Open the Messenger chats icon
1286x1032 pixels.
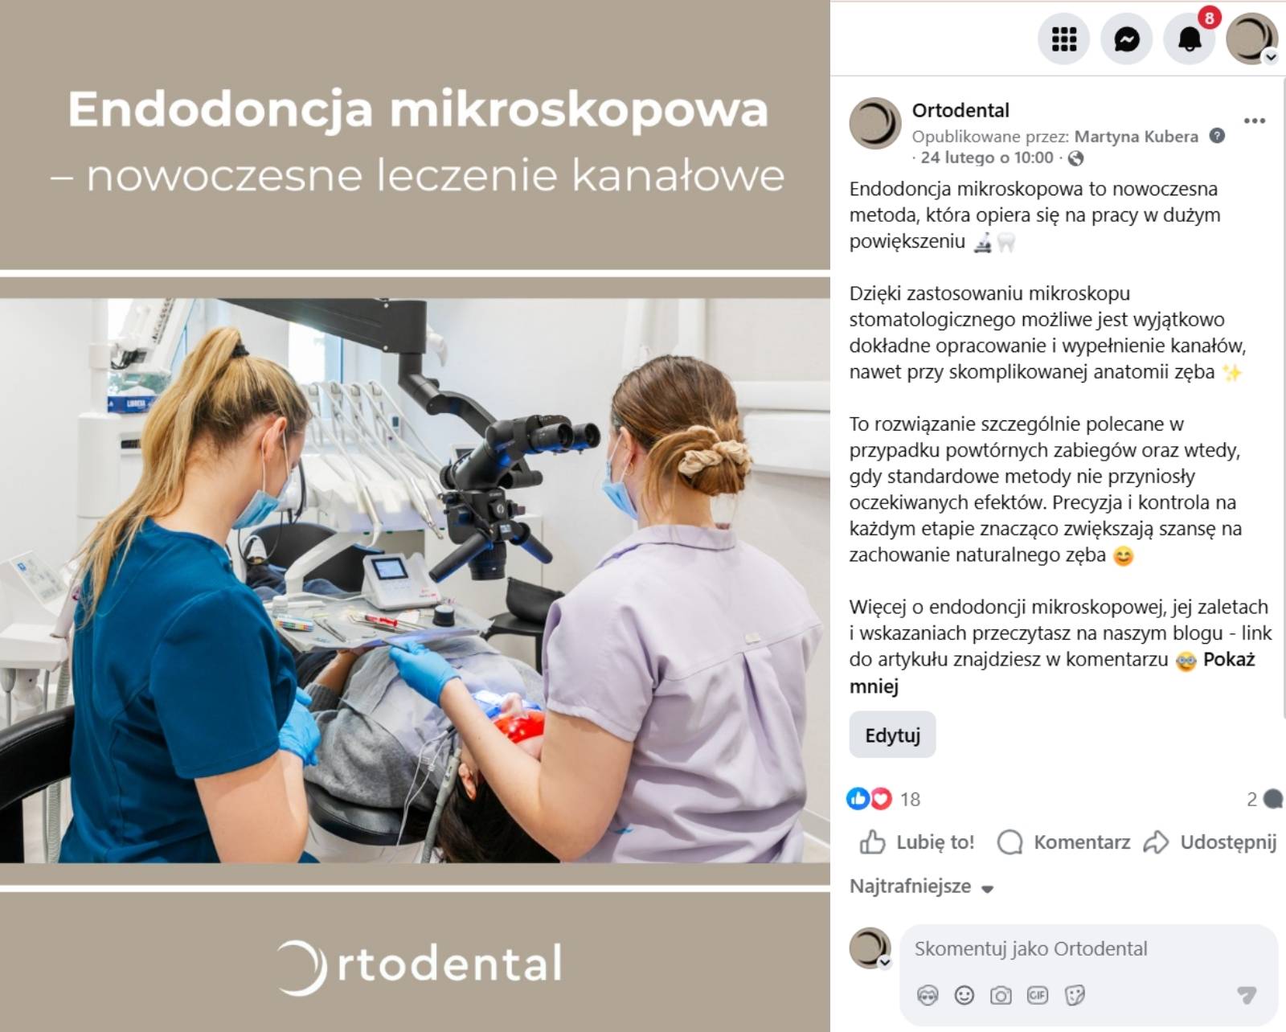point(1127,39)
